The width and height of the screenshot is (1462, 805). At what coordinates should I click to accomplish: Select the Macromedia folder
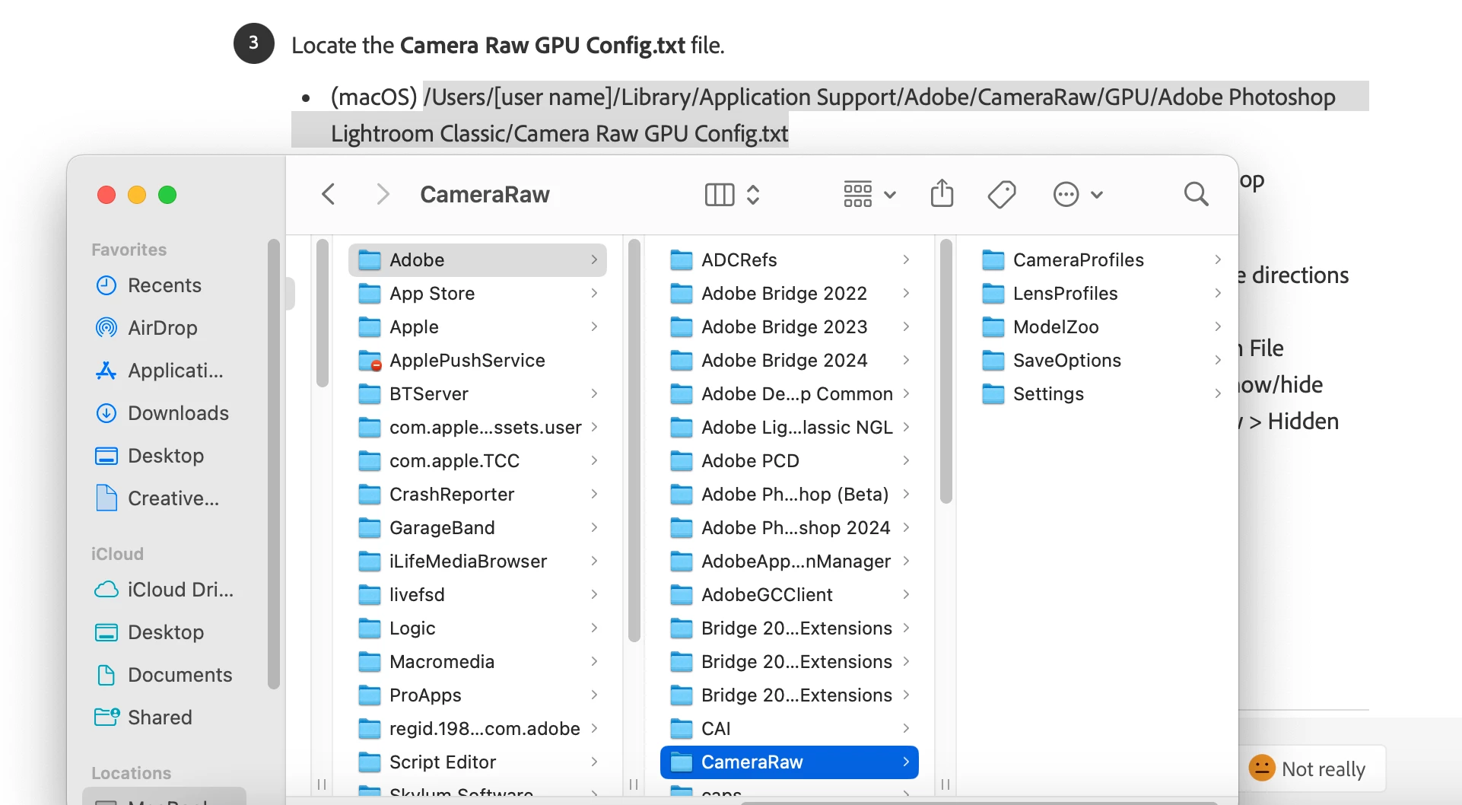tap(477, 662)
